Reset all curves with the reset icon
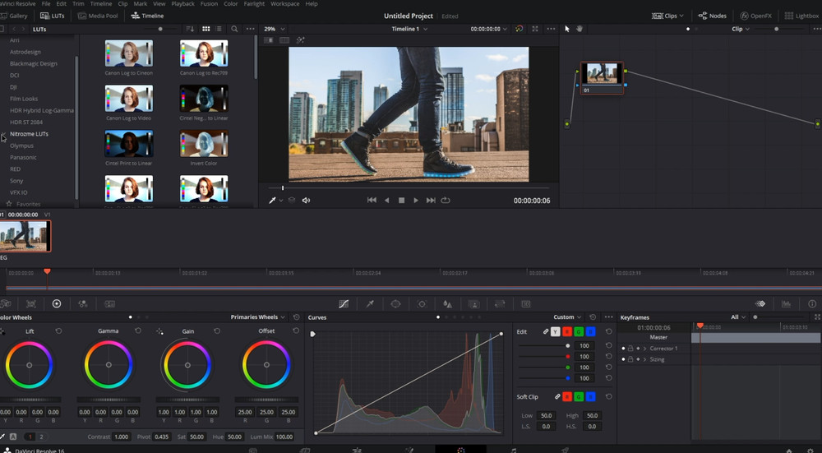822x453 pixels. (x=593, y=317)
